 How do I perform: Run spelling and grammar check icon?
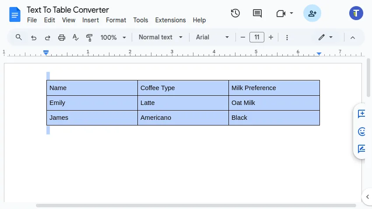76,38
